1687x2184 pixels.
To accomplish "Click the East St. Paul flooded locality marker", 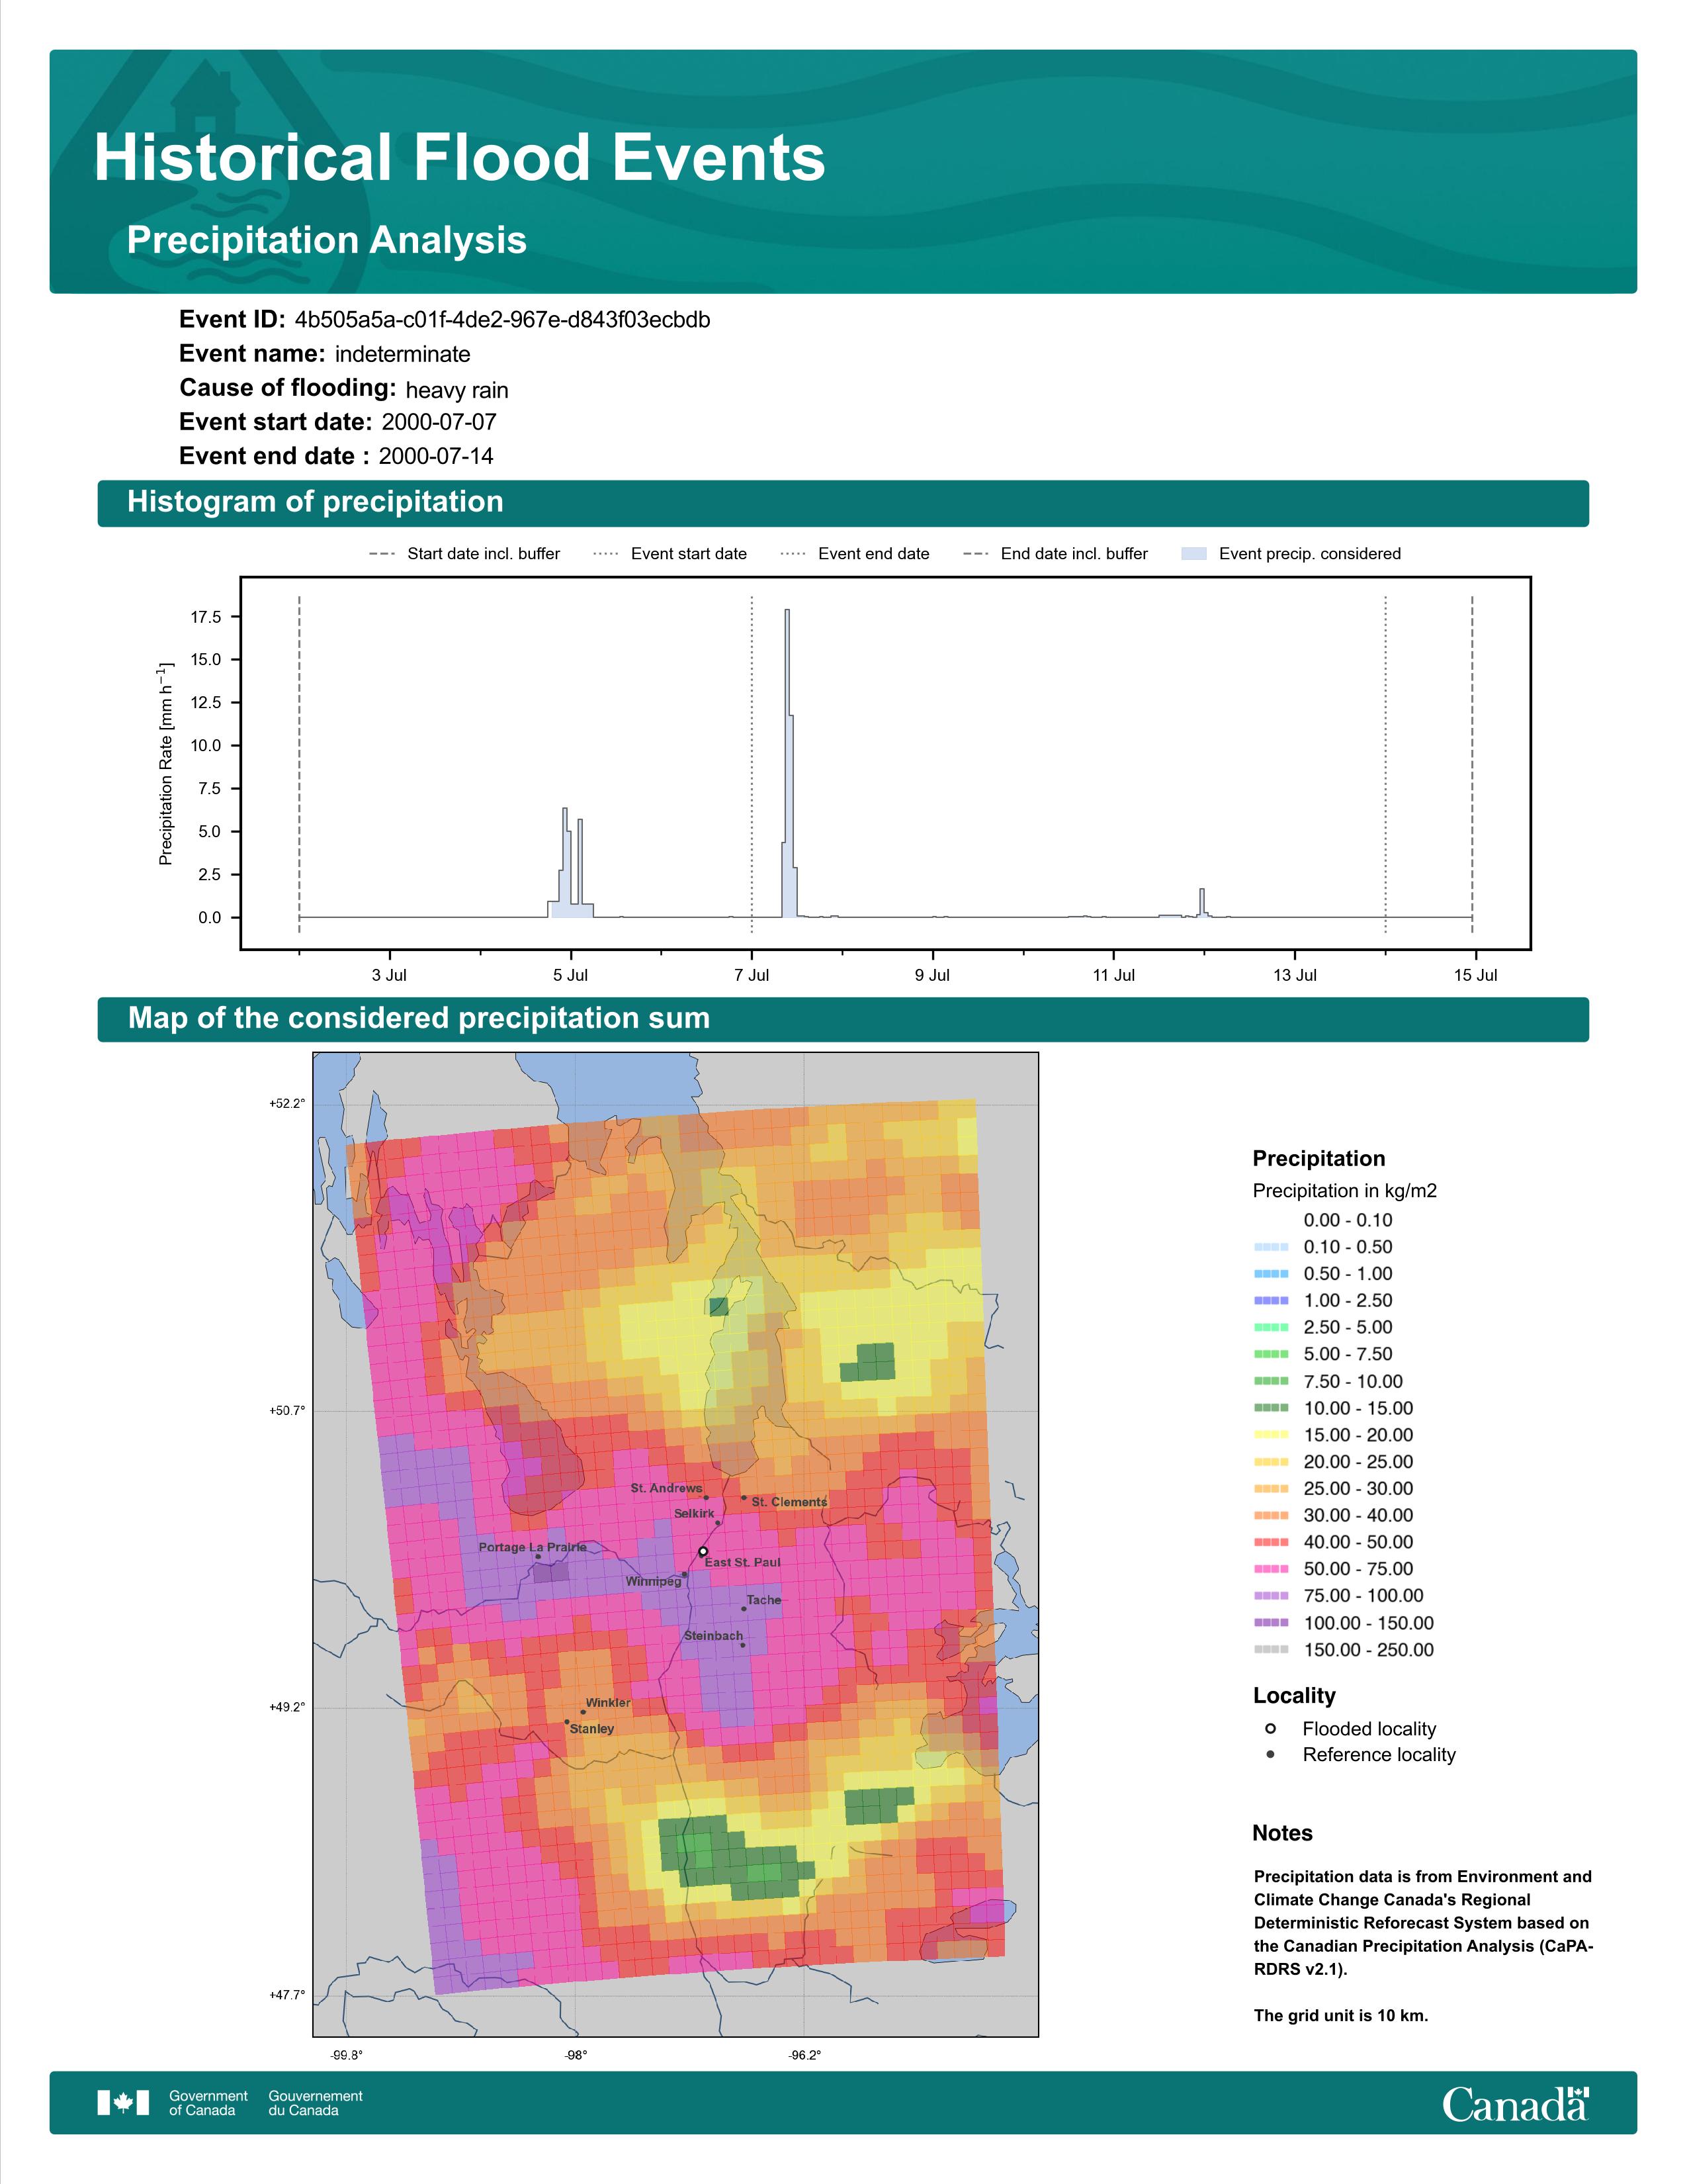I will [x=703, y=1552].
